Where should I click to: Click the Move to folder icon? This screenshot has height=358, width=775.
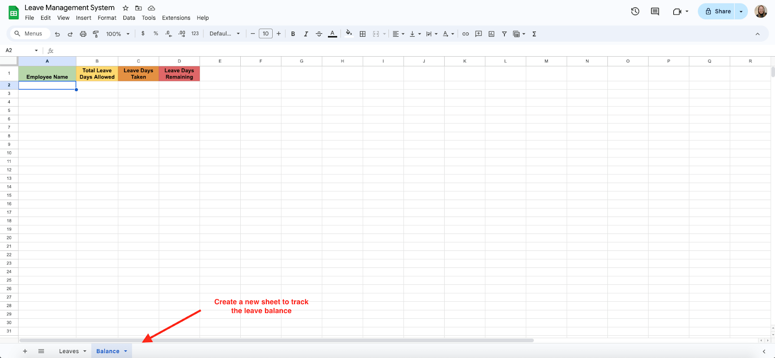point(139,8)
